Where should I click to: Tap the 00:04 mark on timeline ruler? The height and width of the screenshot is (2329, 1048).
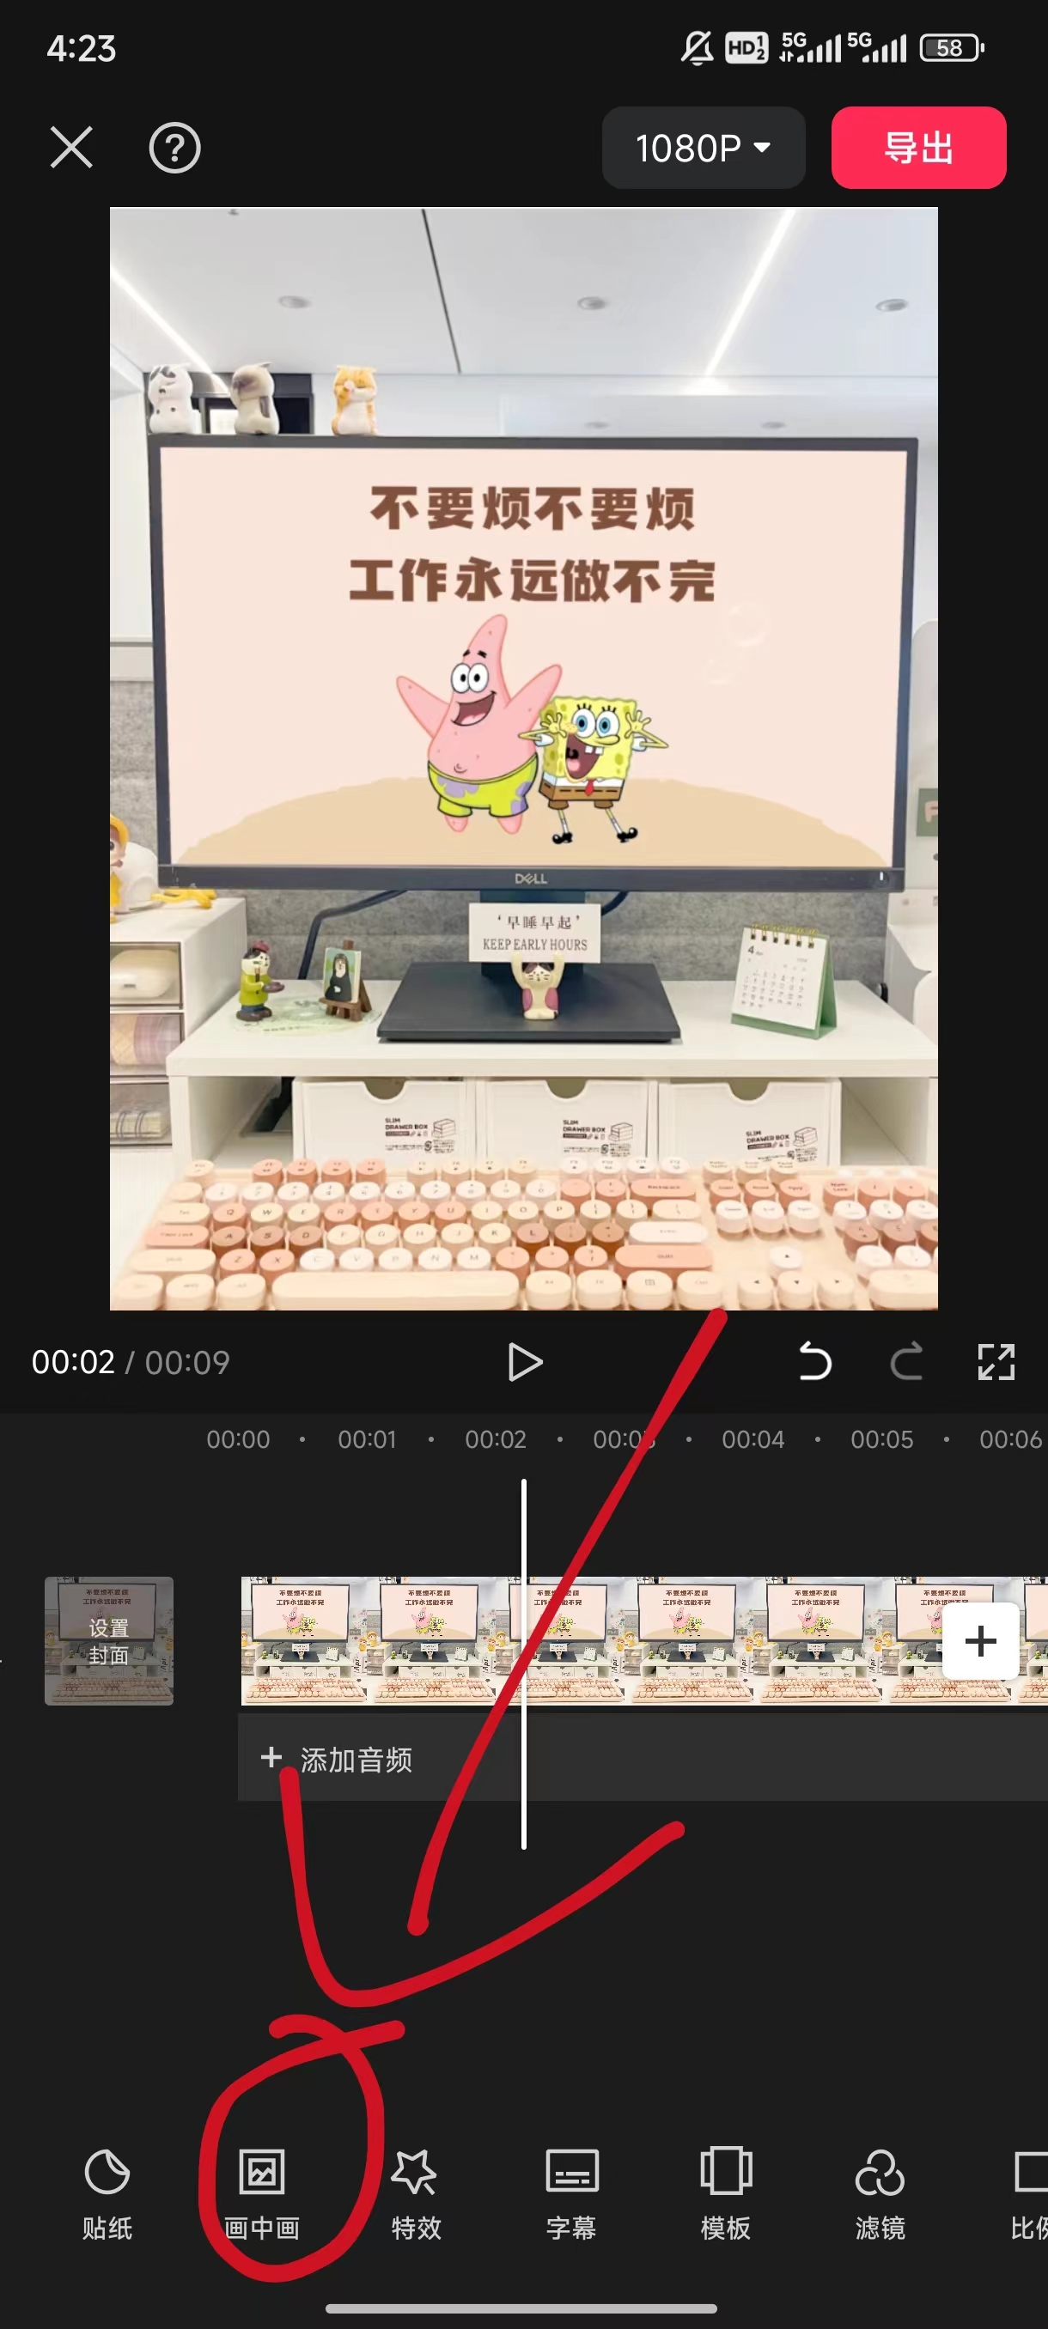coord(752,1439)
